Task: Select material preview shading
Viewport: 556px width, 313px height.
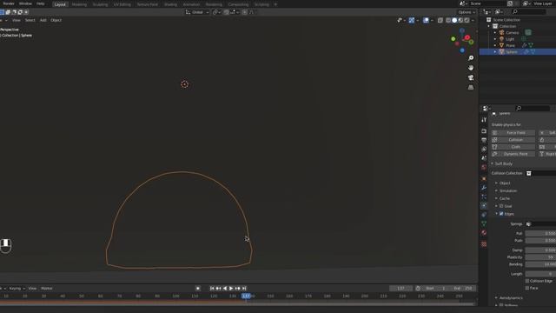Action: (x=460, y=20)
